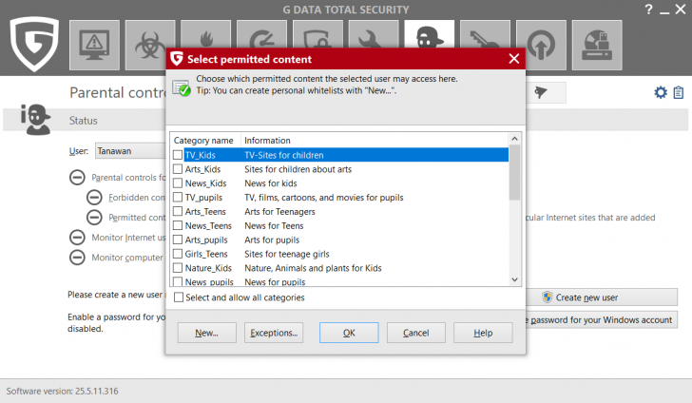Screen dimensions: 692x403
Task: Click the New... button
Action: coord(207,333)
